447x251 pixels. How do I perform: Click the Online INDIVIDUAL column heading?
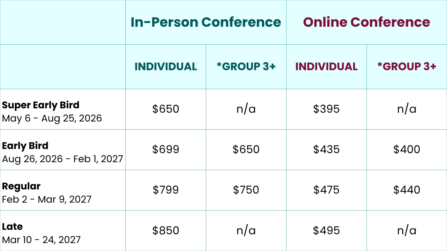(326, 67)
